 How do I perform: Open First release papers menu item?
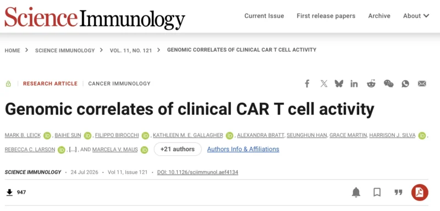pyautogui.click(x=326, y=16)
